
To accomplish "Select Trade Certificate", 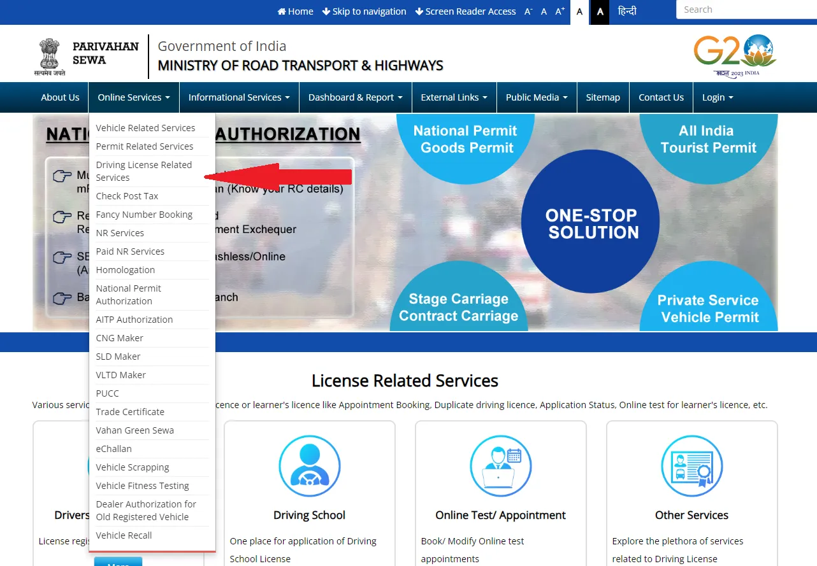I will coord(152,412).
